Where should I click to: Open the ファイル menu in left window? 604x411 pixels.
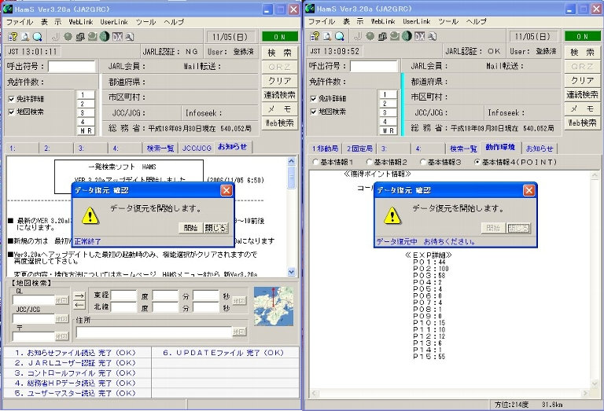tap(19, 22)
